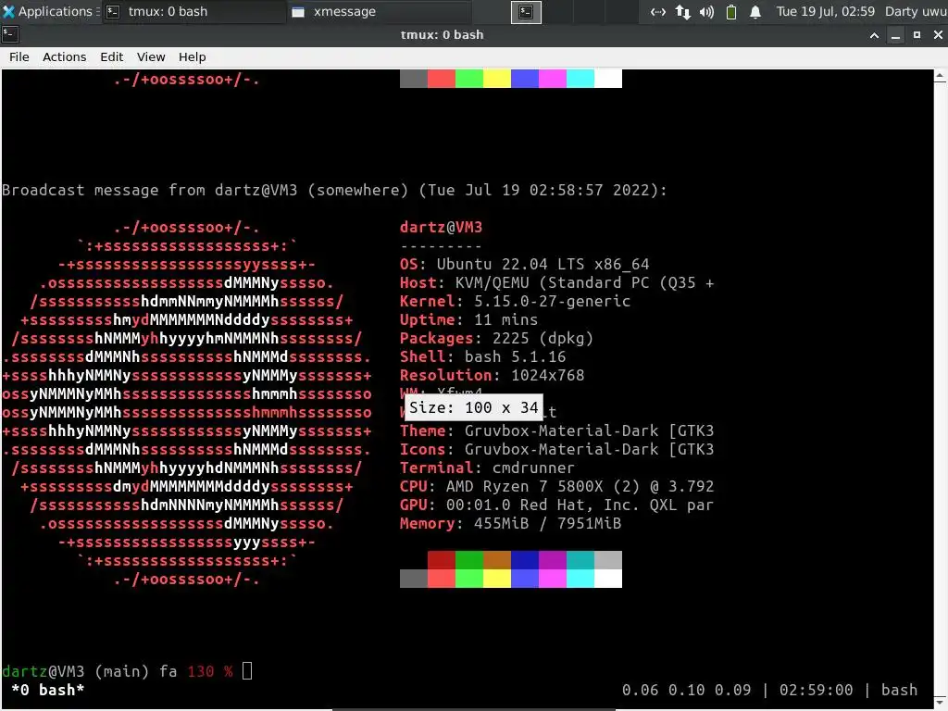
Task: Open the volume speaker tray icon
Action: click(706, 11)
